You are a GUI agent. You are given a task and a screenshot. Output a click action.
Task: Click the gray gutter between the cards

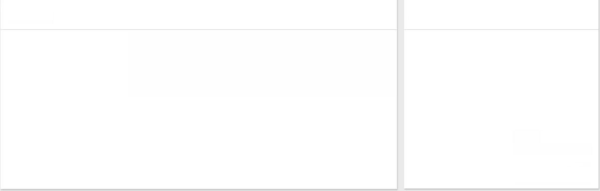[400, 95]
